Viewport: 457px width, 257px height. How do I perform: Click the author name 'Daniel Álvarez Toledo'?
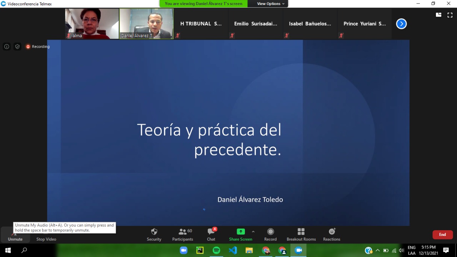tap(250, 199)
